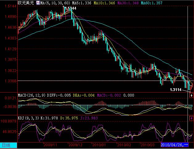Click the 0.000 value in MACD header
This screenshot has height=149, width=194.
point(129,95)
